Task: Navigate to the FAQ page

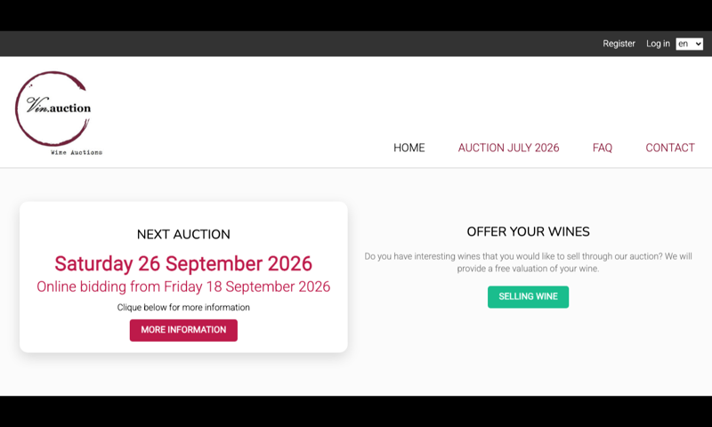Action: 603,148
